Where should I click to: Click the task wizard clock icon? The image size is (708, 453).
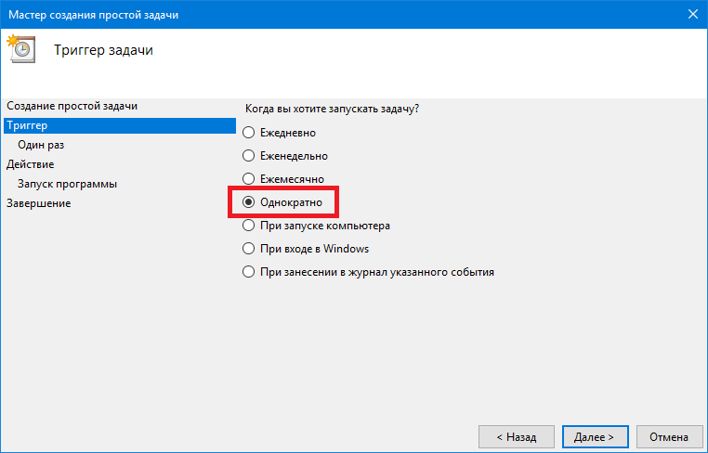20,48
